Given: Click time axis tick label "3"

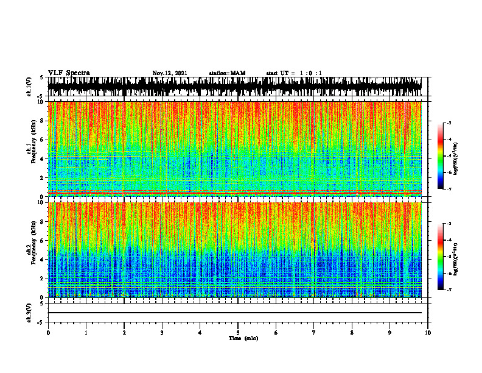Looking at the screenshot, I should (162, 333).
